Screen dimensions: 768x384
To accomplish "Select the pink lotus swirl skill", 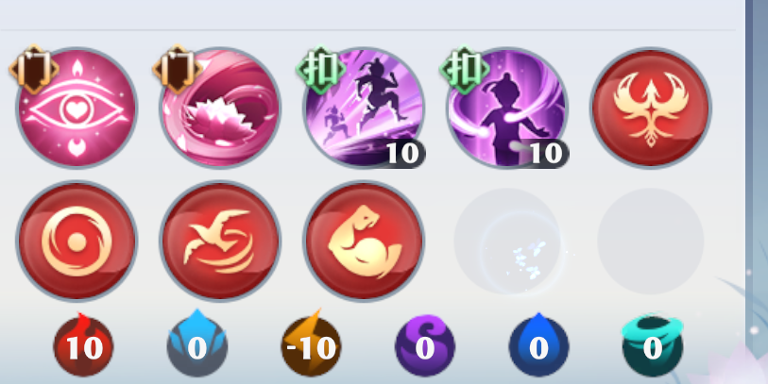I will pos(220,108).
